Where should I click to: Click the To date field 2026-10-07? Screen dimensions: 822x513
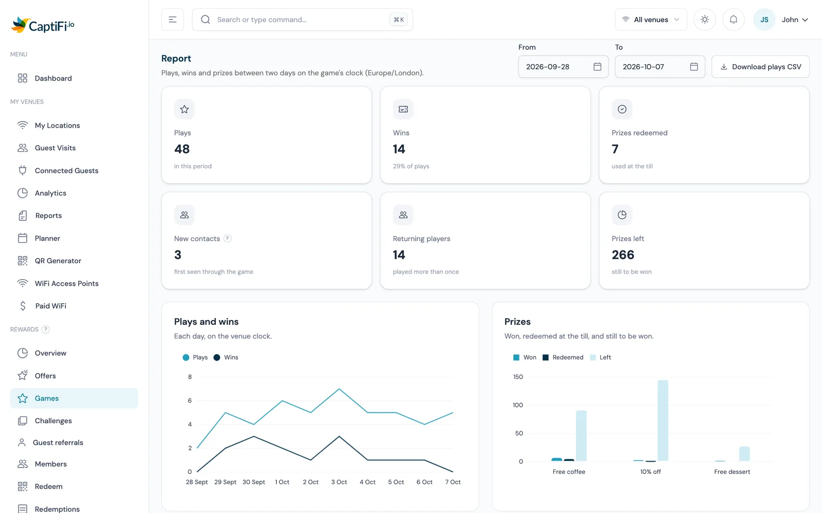[x=660, y=67]
